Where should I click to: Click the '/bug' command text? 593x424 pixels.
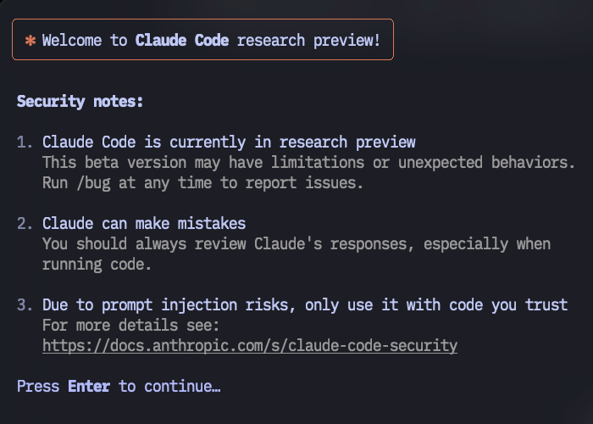point(93,183)
